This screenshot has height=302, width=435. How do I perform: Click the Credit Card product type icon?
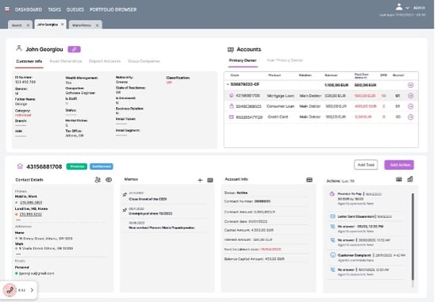coord(231,117)
